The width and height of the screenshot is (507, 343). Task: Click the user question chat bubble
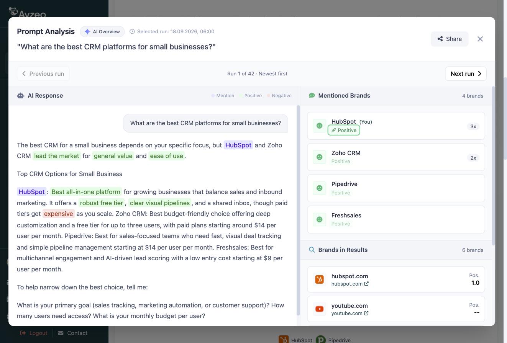(205, 123)
